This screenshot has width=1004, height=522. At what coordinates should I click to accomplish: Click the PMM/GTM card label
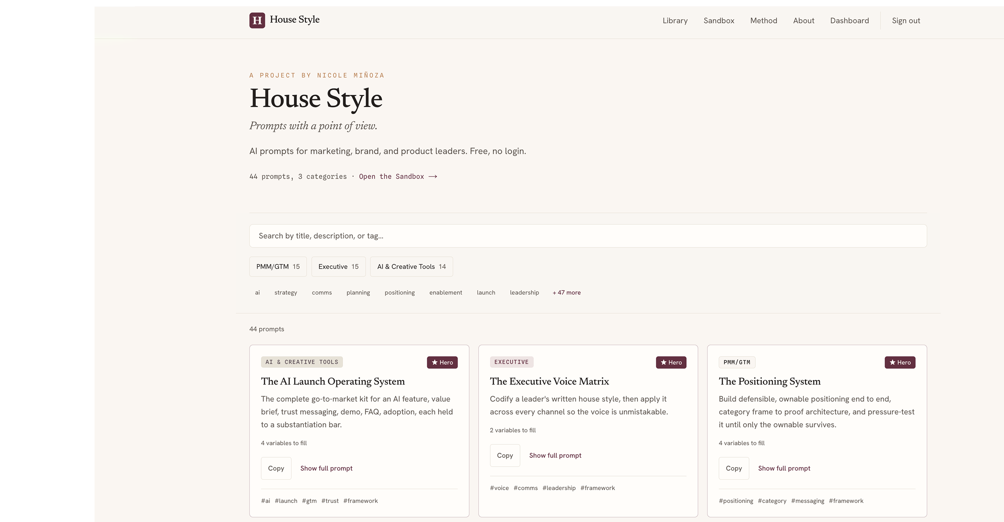point(737,362)
